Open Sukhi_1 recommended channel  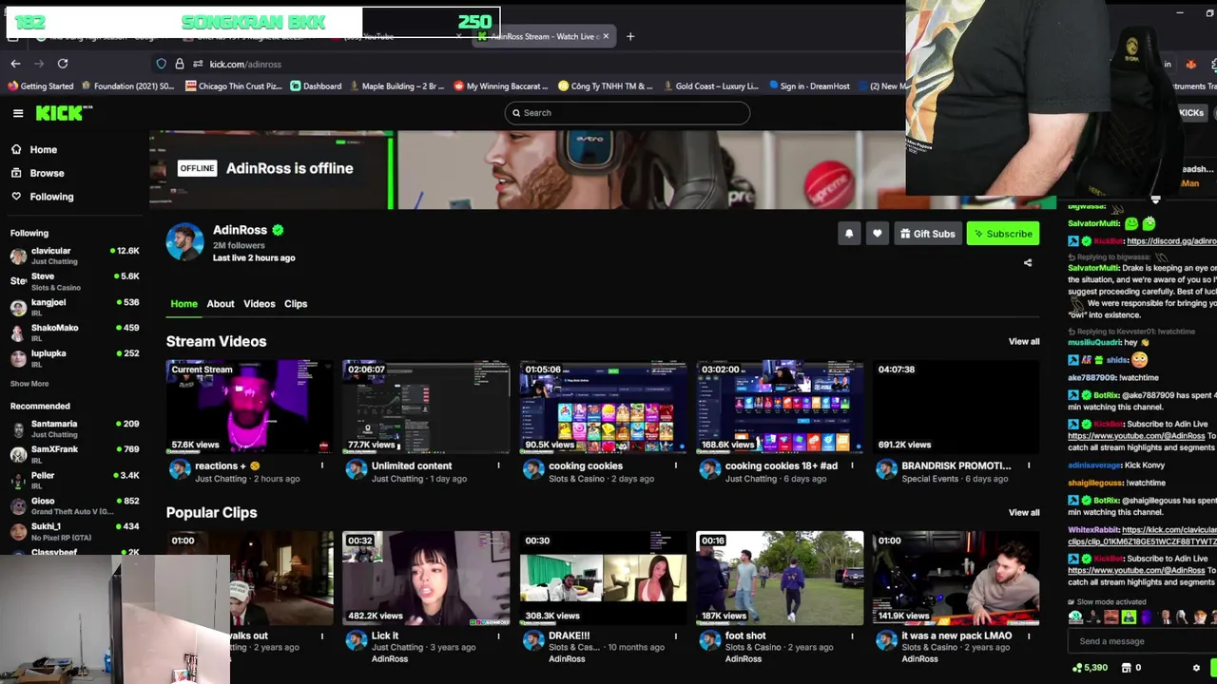[74, 530]
